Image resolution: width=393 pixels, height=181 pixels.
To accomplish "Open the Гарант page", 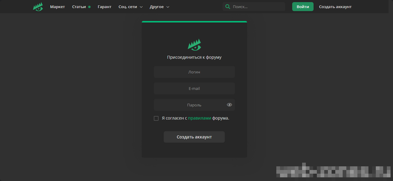I will 104,7.
